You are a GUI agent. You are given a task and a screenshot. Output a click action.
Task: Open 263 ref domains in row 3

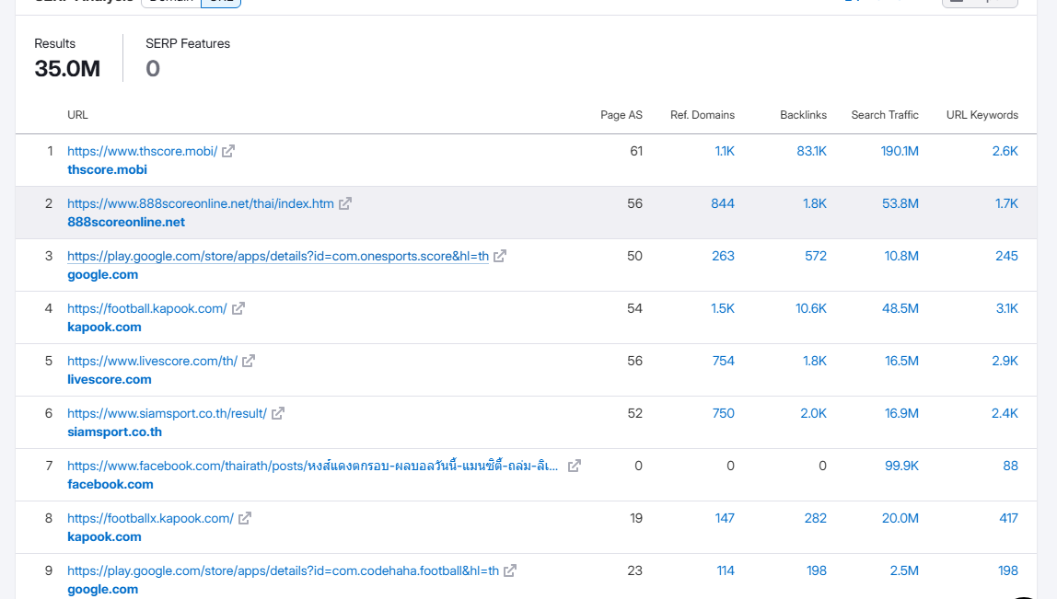[x=724, y=256]
